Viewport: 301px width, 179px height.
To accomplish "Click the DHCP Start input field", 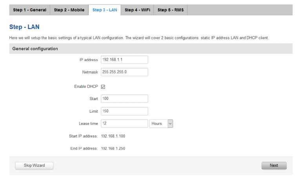I will [x=124, y=99].
